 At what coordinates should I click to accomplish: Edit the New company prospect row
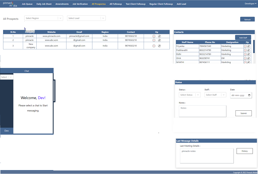pos(159,46)
